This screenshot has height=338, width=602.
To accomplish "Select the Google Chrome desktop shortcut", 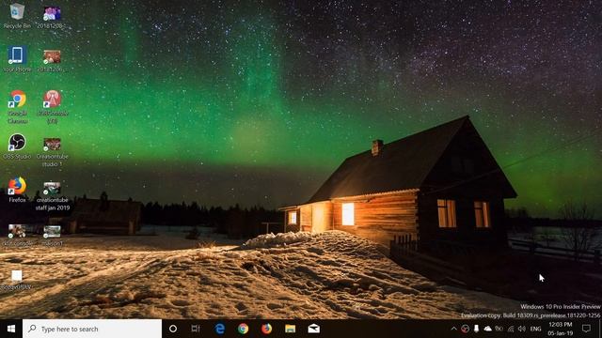I will 17,107.
